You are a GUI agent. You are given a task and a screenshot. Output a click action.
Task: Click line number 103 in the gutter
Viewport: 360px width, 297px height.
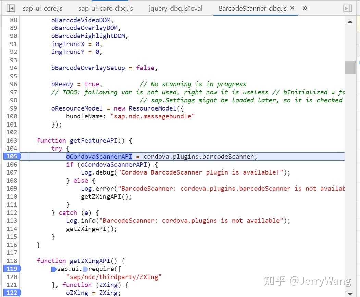click(12, 140)
